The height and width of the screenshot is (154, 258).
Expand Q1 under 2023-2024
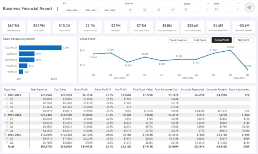7,119
